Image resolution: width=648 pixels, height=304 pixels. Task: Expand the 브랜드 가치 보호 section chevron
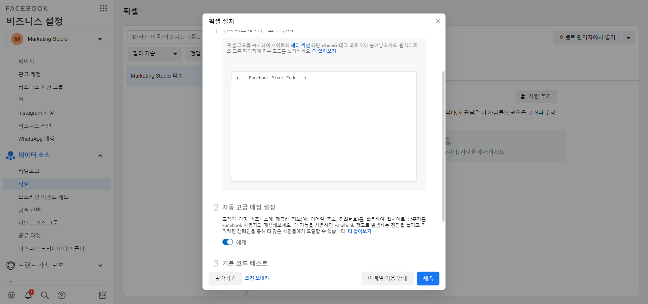point(100,266)
